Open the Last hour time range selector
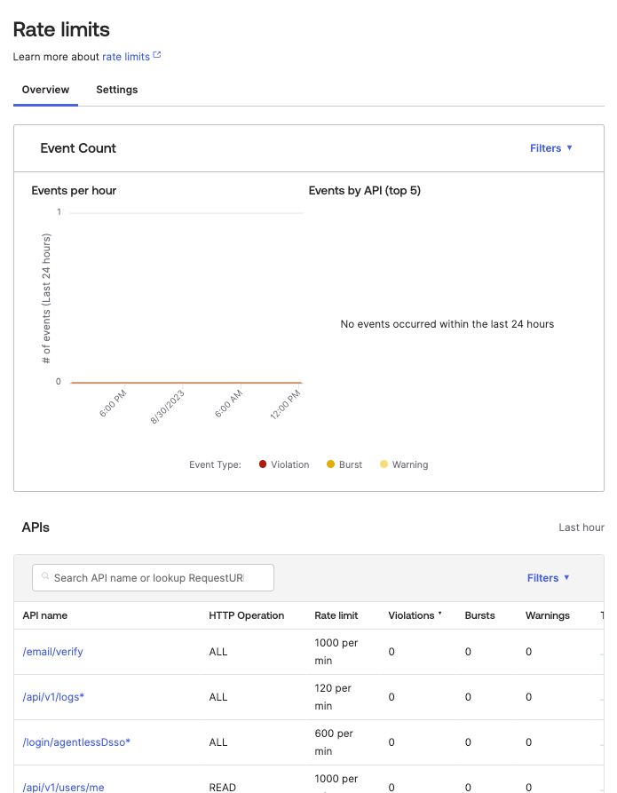 [x=581, y=527]
